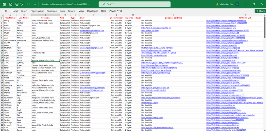Open the Review tab

tap(72, 11)
